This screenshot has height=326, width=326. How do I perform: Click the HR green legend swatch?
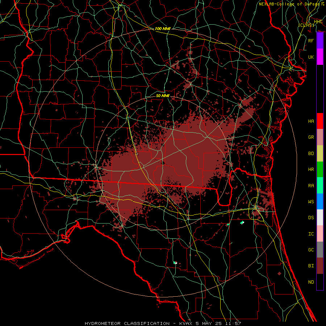[x=320, y=169]
